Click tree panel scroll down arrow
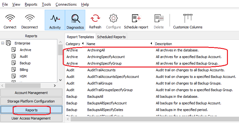The image size is (239, 123). (60, 80)
